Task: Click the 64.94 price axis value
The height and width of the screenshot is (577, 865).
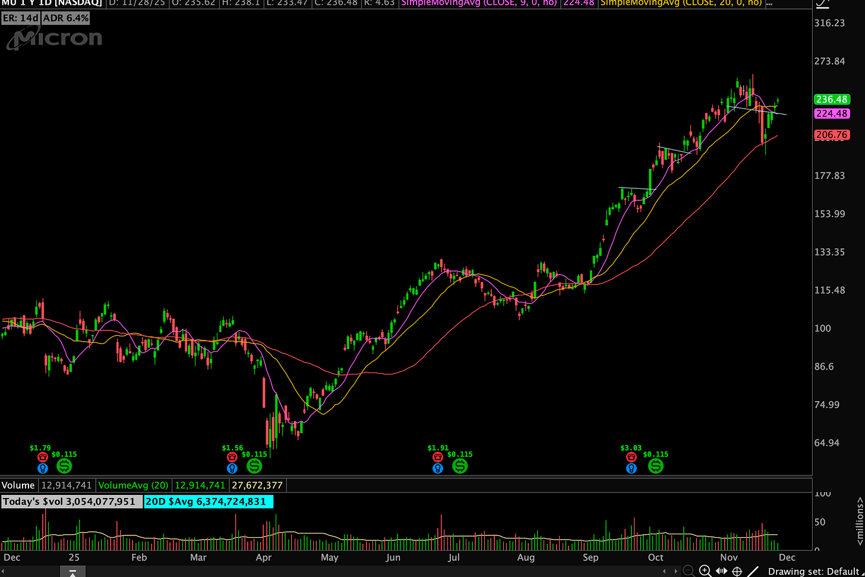Action: coord(828,443)
